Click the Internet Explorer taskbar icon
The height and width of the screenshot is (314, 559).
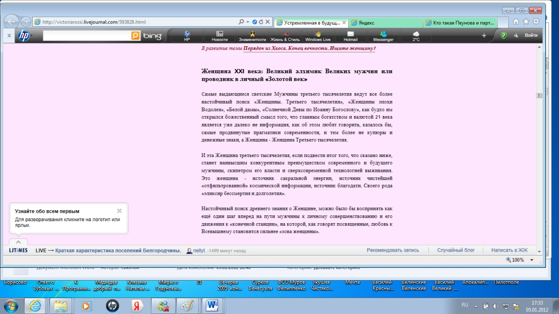coord(35,306)
